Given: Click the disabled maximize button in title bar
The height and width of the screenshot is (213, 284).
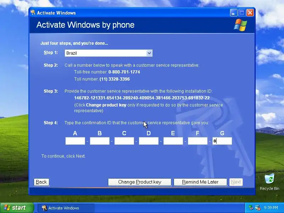Looking at the screenshot, I should pyautogui.click(x=242, y=13).
